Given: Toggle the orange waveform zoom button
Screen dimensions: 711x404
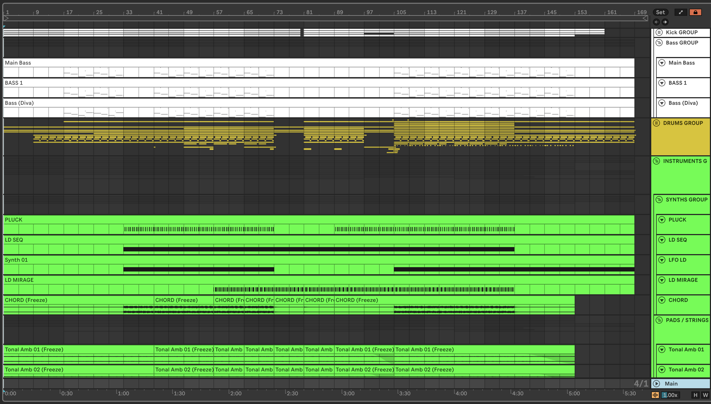Looking at the screenshot, I should pyautogui.click(x=655, y=395).
